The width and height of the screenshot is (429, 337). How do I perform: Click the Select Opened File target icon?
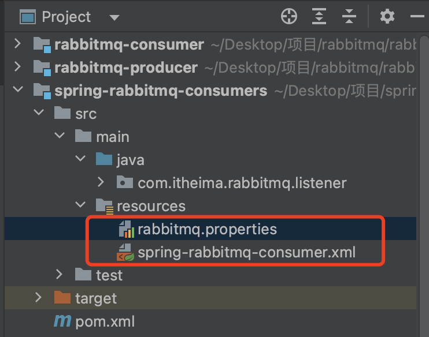pyautogui.click(x=289, y=17)
